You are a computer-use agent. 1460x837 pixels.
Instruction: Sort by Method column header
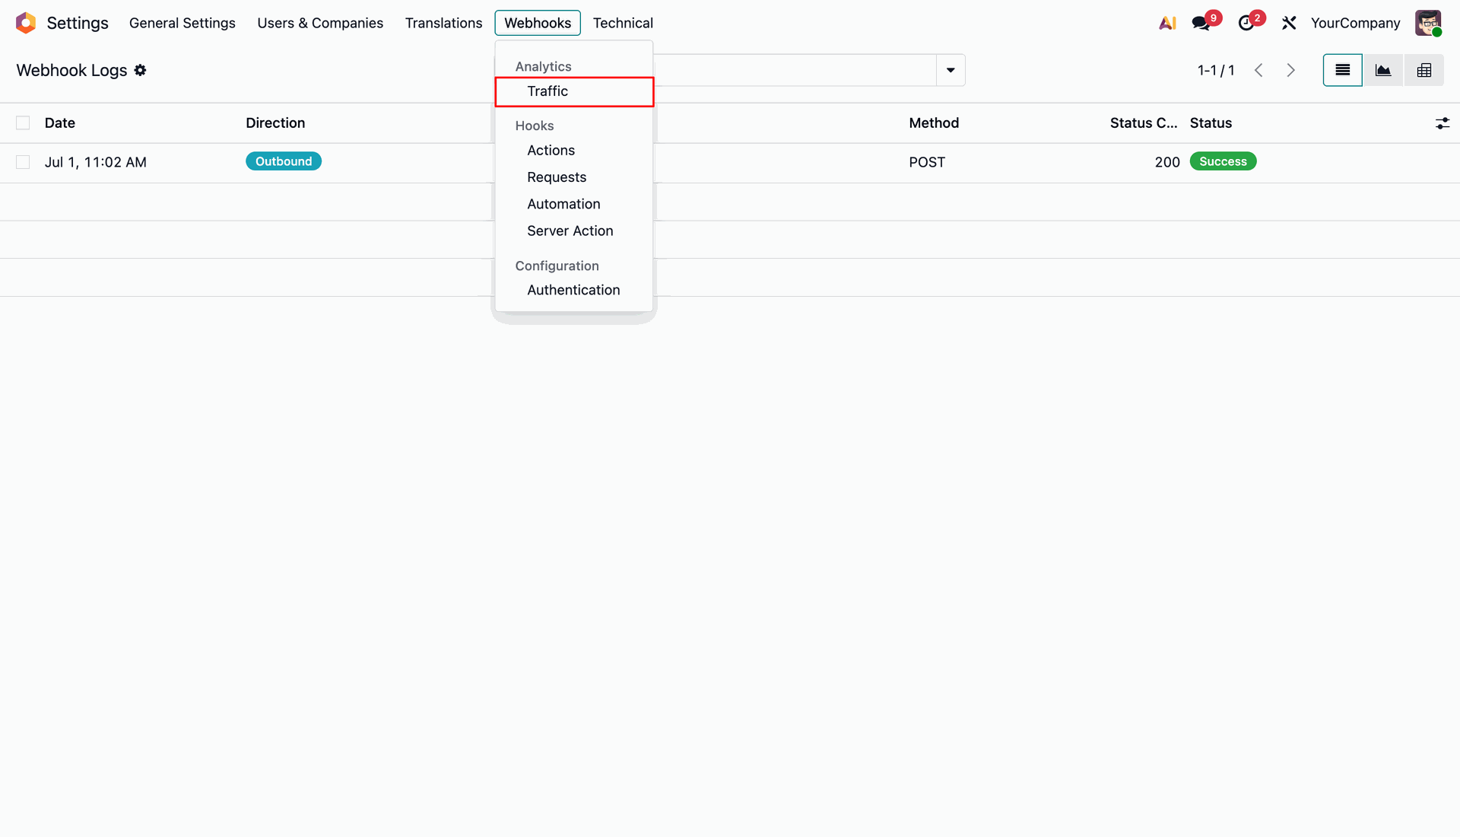[934, 123]
